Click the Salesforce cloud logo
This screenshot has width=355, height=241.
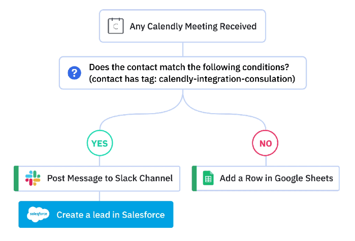pyautogui.click(x=38, y=215)
